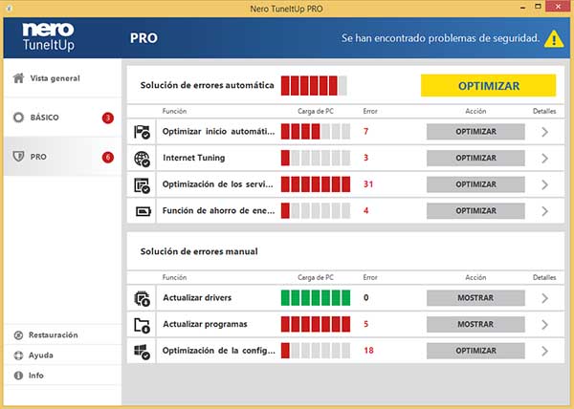
Task: Expand details for Función de ahorro de energía
Action: 544,211
